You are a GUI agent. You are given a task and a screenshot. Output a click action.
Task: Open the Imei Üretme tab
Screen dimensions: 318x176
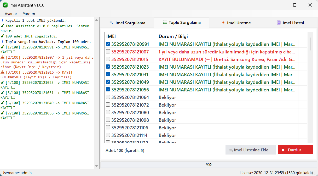point(236,23)
